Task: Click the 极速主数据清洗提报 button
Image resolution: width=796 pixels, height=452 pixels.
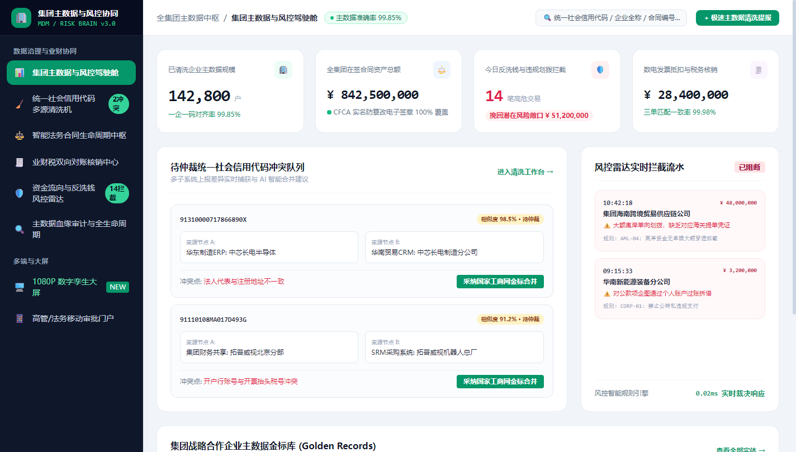Action: (x=737, y=18)
